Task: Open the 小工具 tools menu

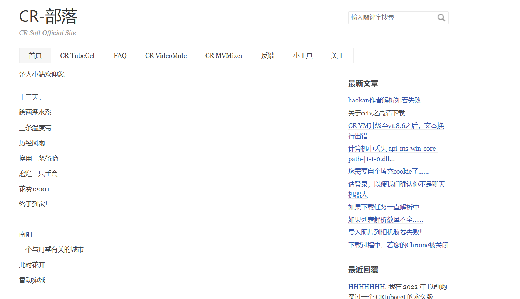Action: coord(302,56)
